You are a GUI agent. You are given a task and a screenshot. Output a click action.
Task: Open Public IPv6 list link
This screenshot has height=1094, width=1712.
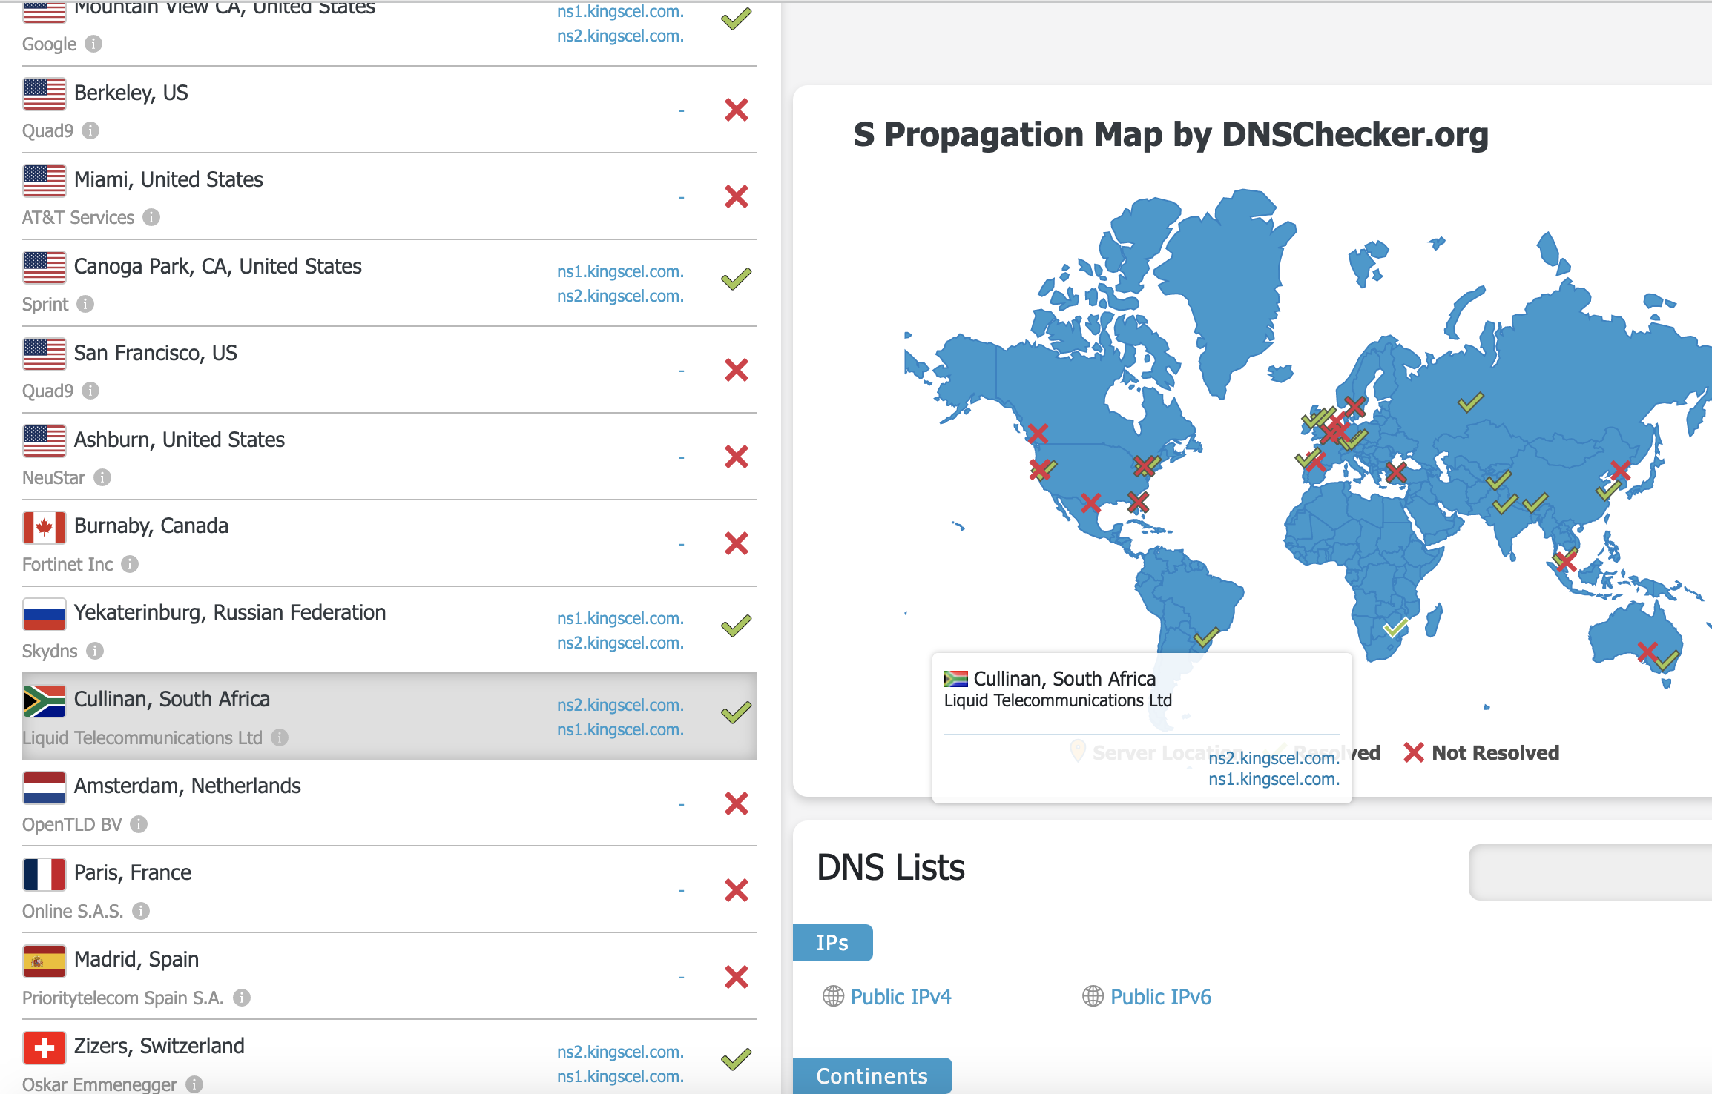coord(1161,997)
